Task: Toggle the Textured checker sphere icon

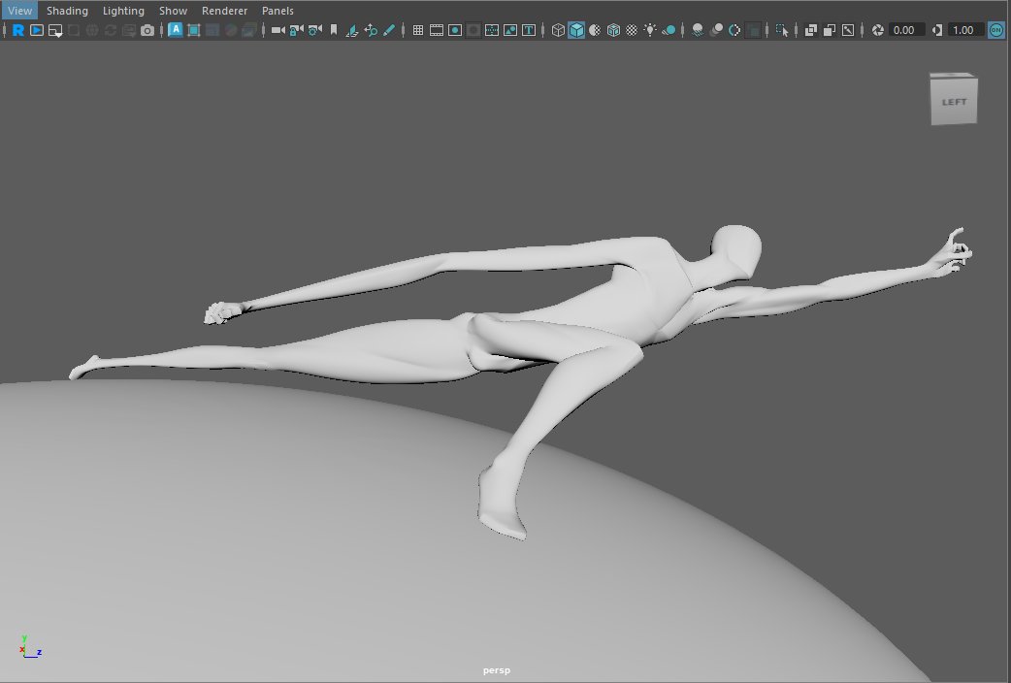Action: (632, 30)
